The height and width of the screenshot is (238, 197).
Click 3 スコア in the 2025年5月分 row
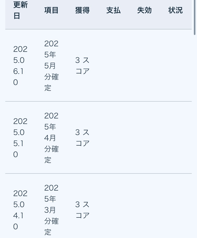(x=82, y=66)
